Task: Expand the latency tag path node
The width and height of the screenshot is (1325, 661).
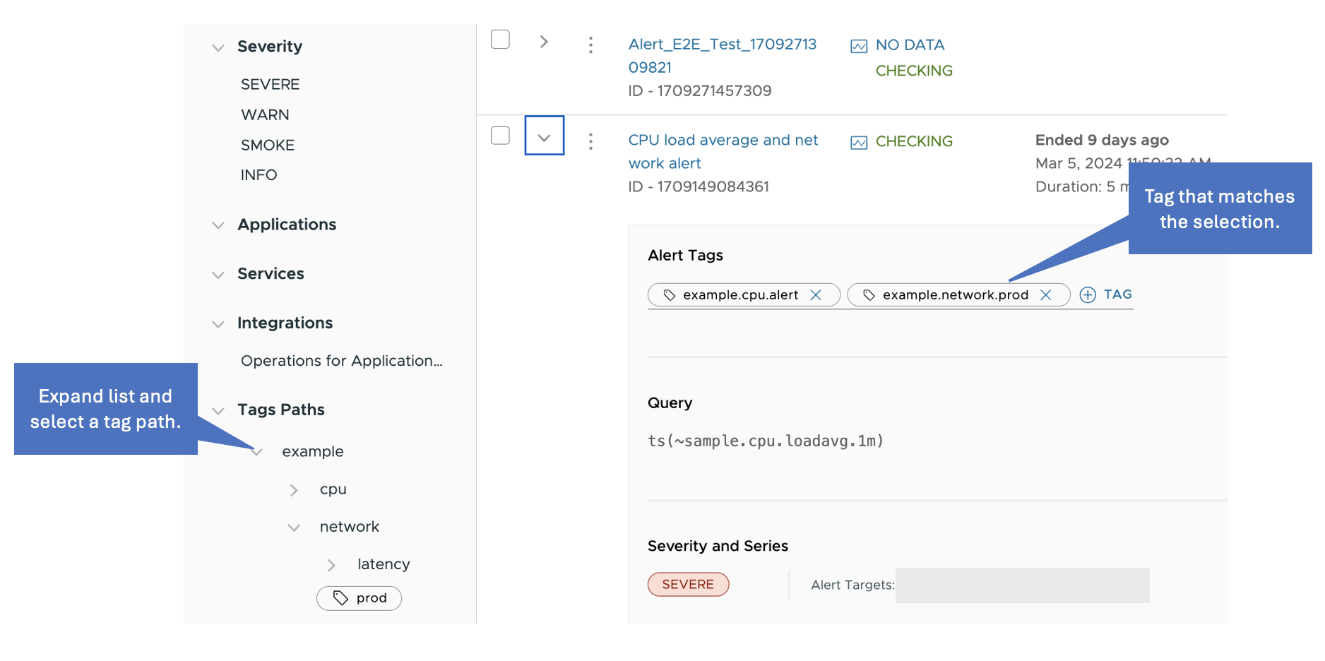Action: pyautogui.click(x=331, y=565)
